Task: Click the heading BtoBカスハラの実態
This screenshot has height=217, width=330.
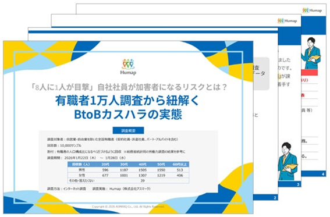Action: pos(128,115)
